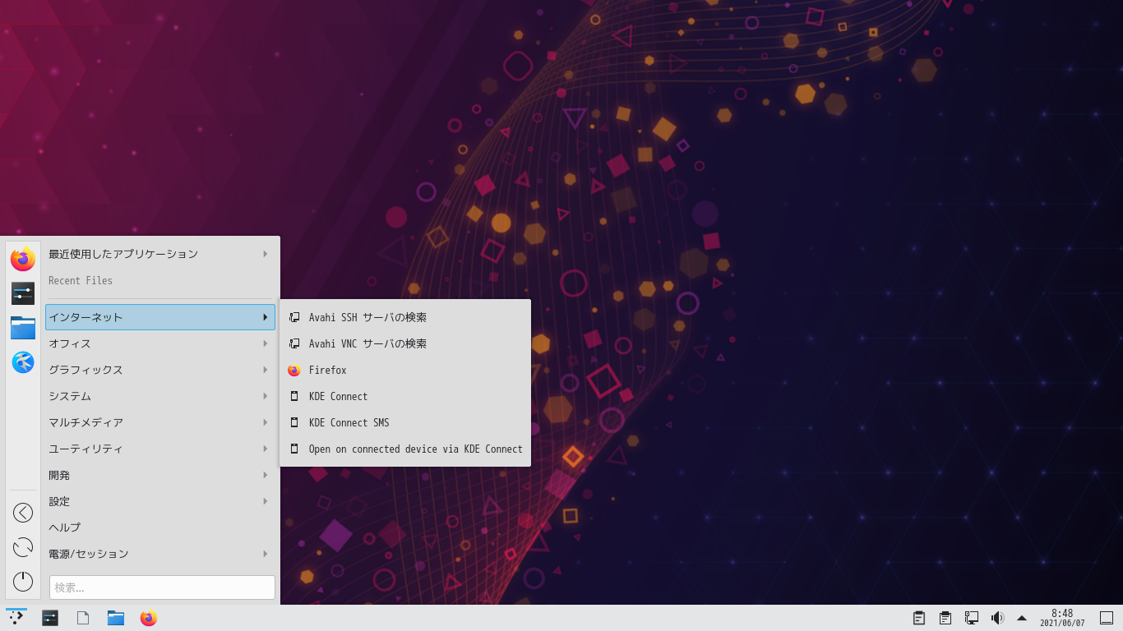Screen dimensions: 1123x631
Task: Expand the 設定 submenu arrow
Action: [266, 501]
